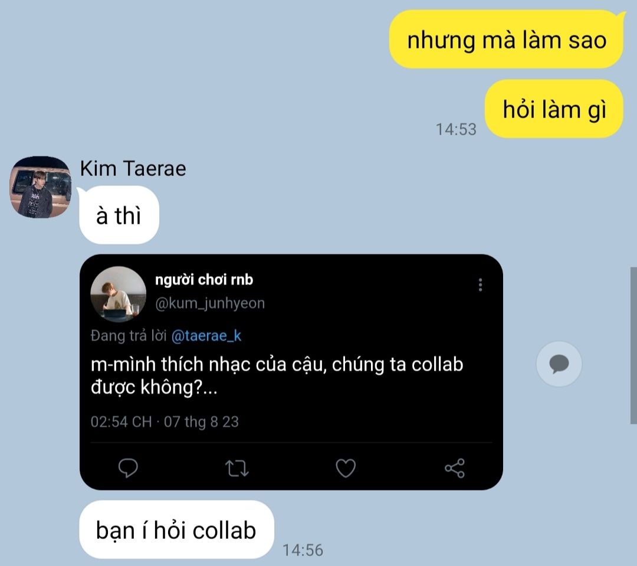Tap the retweet icon in tweet
The height and width of the screenshot is (566, 637).
tap(237, 468)
